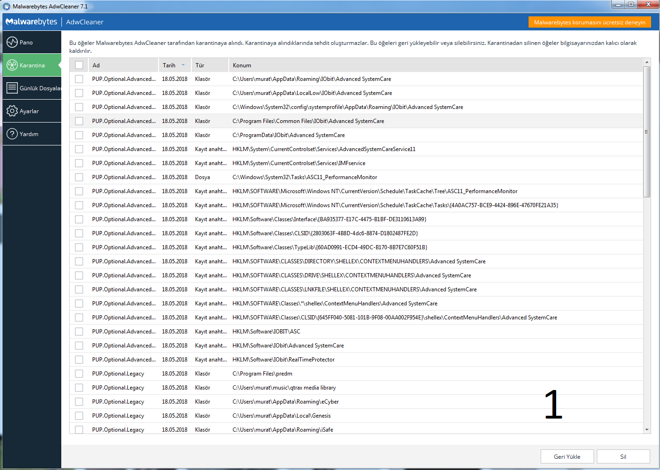Viewport: 660px width, 470px height.
Task: Click Malwarebytes korumasını ücretsiz deneyin button
Action: 589,22
